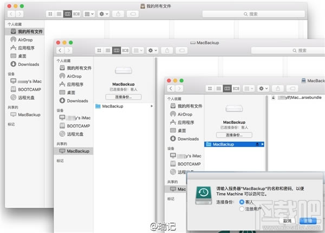
Task: Click share button in front window toolbar
Action: pyautogui.click(x=278, y=88)
